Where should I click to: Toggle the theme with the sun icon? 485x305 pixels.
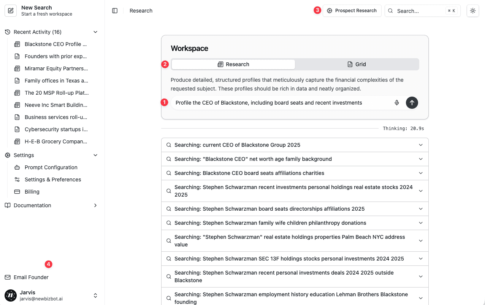pyautogui.click(x=472, y=11)
